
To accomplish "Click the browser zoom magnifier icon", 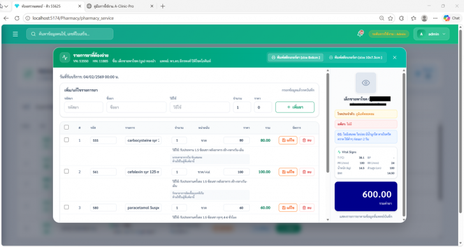I will click(x=382, y=18).
